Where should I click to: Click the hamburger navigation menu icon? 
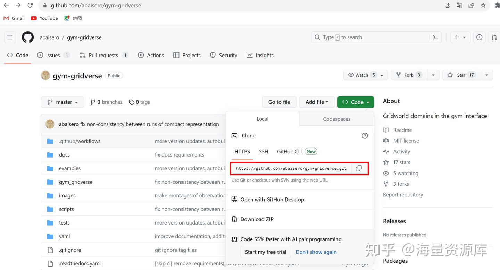coord(10,37)
